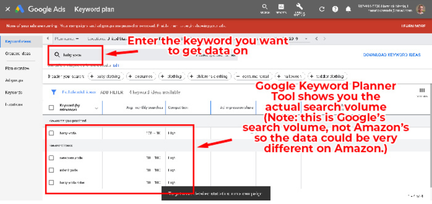The width and height of the screenshot is (432, 204).
Task: Add the 'costume rental' suggestion chip
Action: 253,76
